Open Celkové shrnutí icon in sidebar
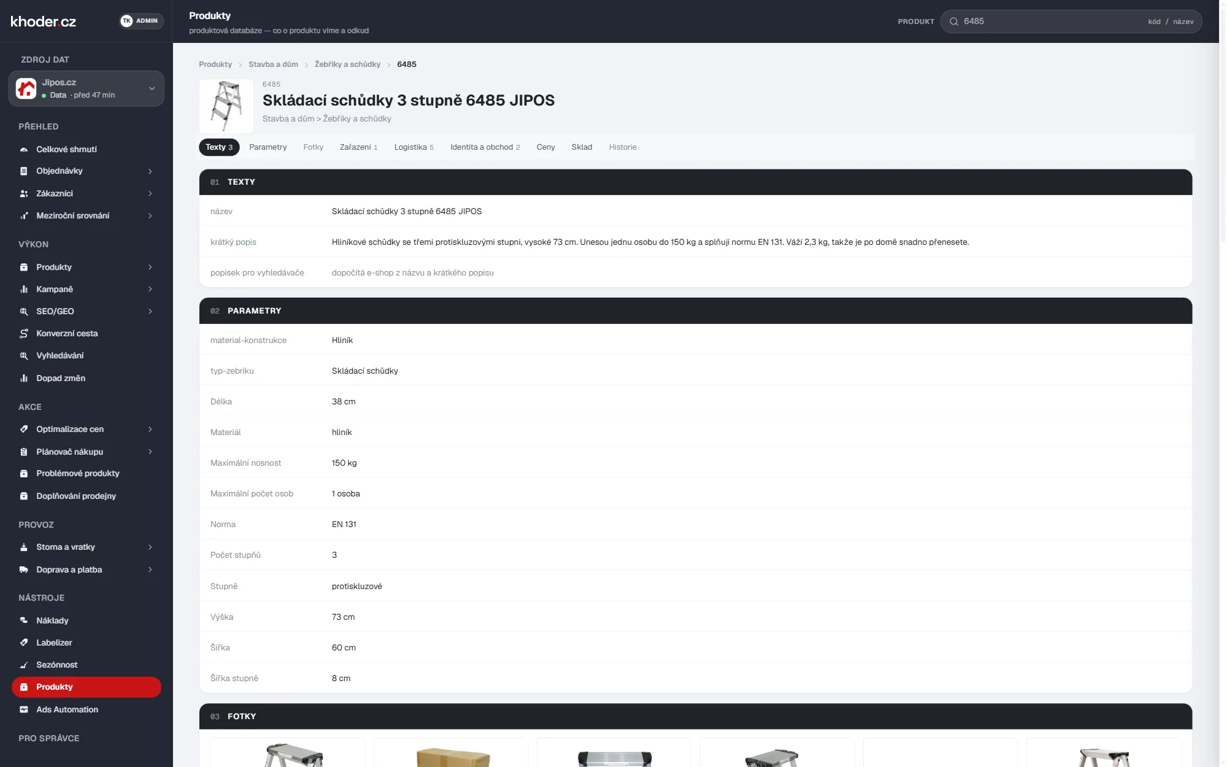 point(24,149)
